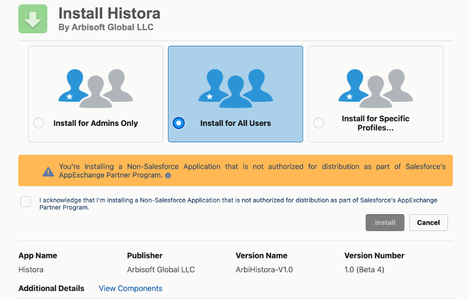Screen dimensions: 469x299
Task: Click the Install for All Users label
Action: (236, 123)
